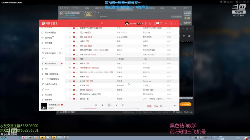Click the VIP badge beside username
The image size is (250, 140).
(139, 24)
